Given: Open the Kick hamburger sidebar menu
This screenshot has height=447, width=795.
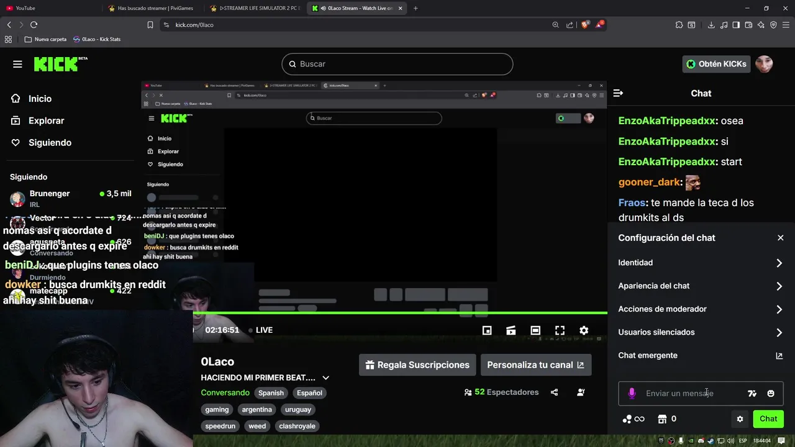Looking at the screenshot, I should [x=17, y=64].
